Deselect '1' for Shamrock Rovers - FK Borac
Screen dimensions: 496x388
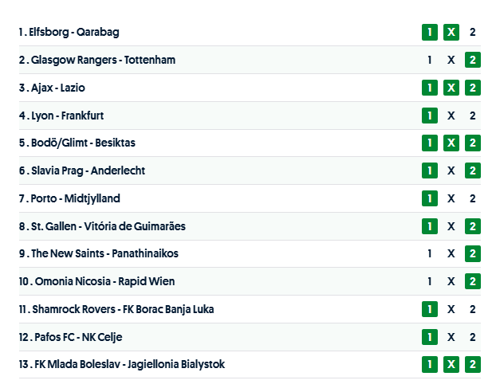[x=430, y=309]
